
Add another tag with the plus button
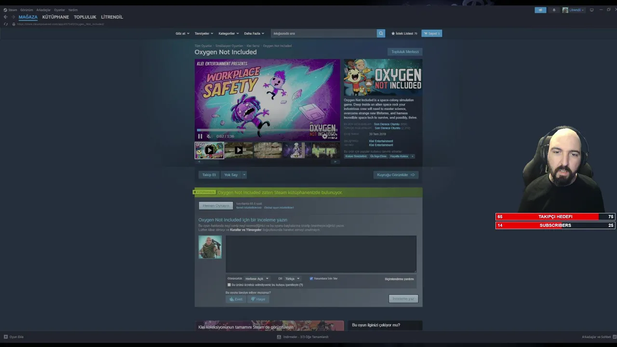(412, 156)
